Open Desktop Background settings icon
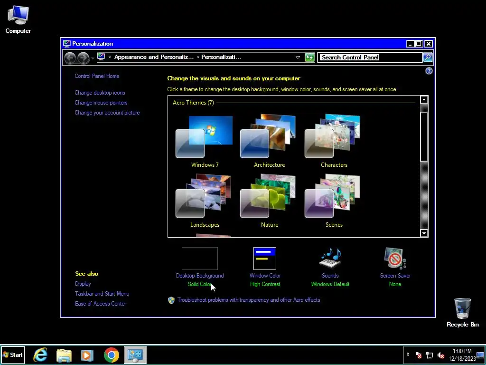 click(200, 259)
